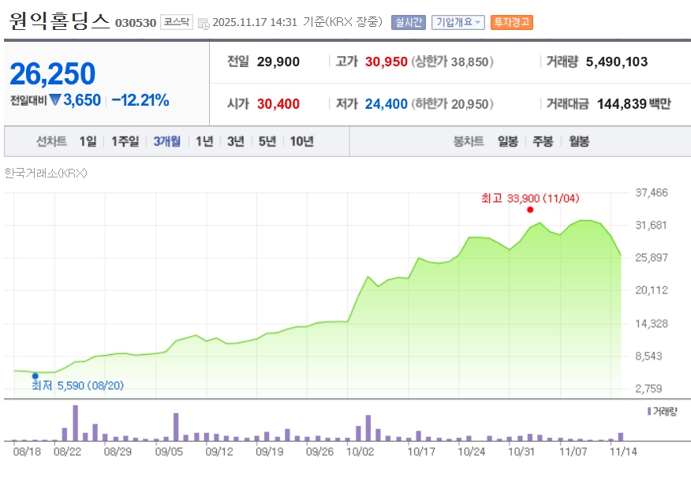The width and height of the screenshot is (691, 504).
Task: Click the blue 최저 low dot on chart
Action: pyautogui.click(x=35, y=376)
